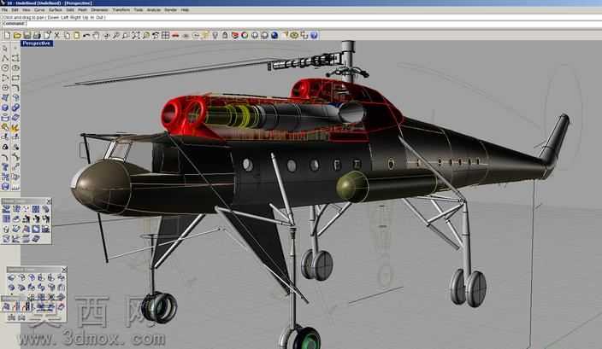Select the Rectangle tool in left sidebar
Image resolution: width=602 pixels, height=349 pixels.
[x=15, y=78]
